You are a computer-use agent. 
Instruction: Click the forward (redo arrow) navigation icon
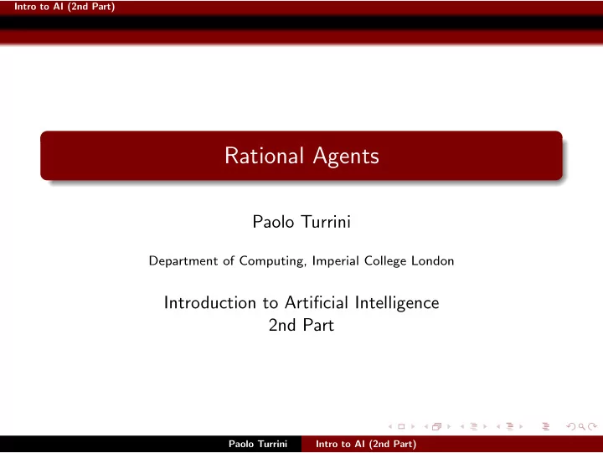pyautogui.click(x=593, y=426)
